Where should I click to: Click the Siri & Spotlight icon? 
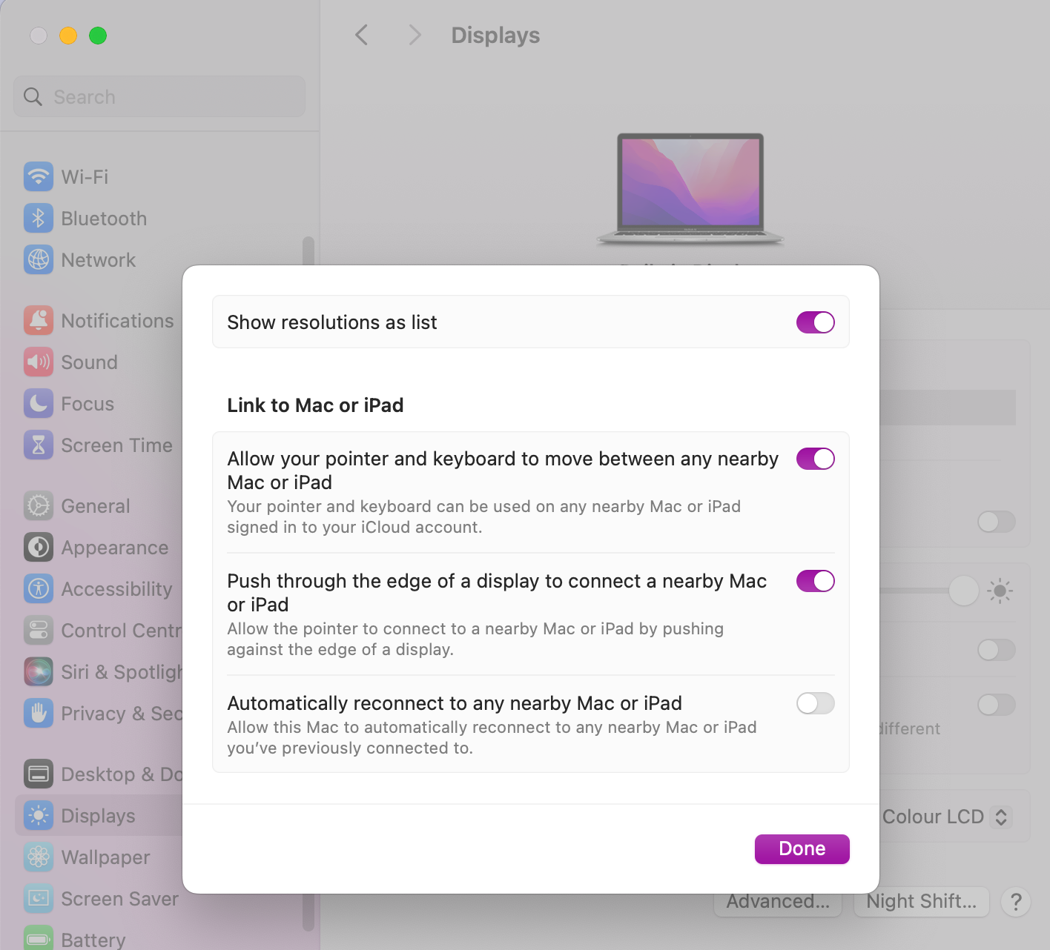click(x=39, y=671)
